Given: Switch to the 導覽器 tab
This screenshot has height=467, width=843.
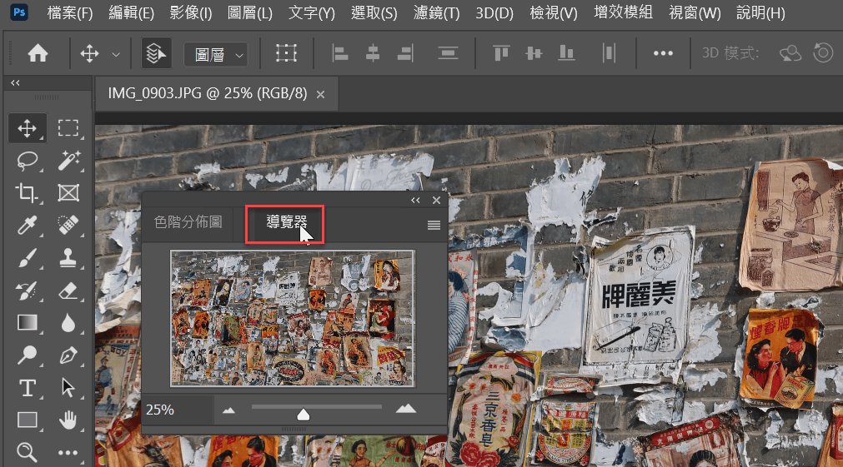Looking at the screenshot, I should pos(287,222).
